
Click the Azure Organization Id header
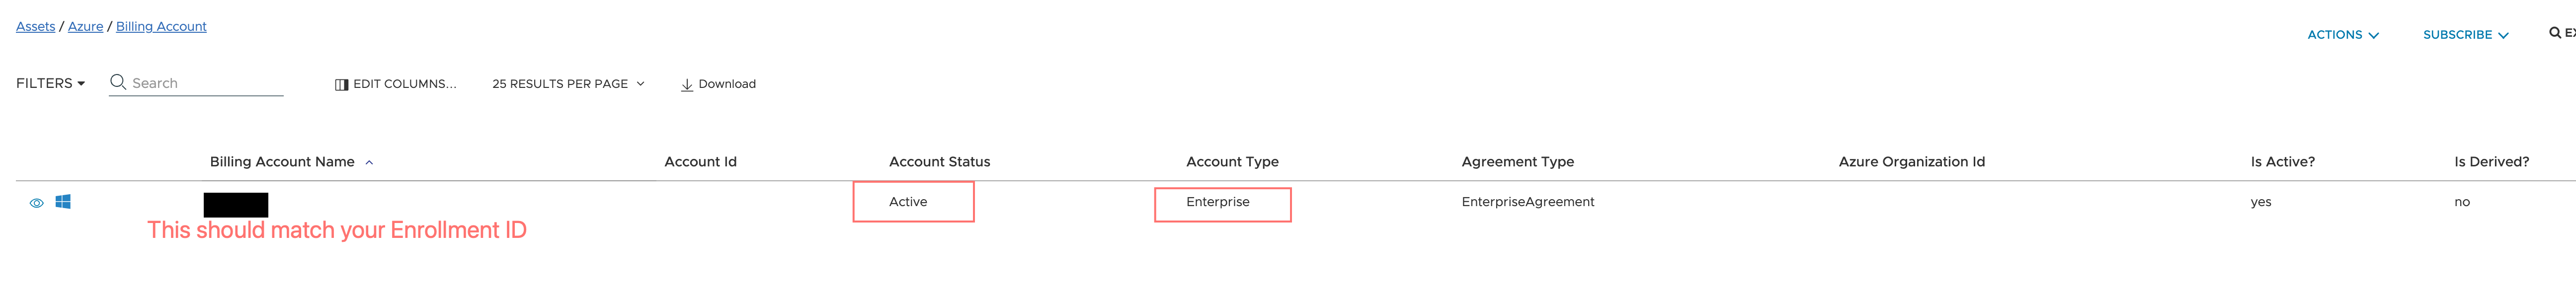[x=1911, y=162]
